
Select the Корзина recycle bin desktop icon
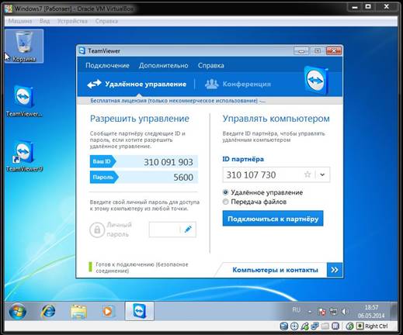(24, 46)
